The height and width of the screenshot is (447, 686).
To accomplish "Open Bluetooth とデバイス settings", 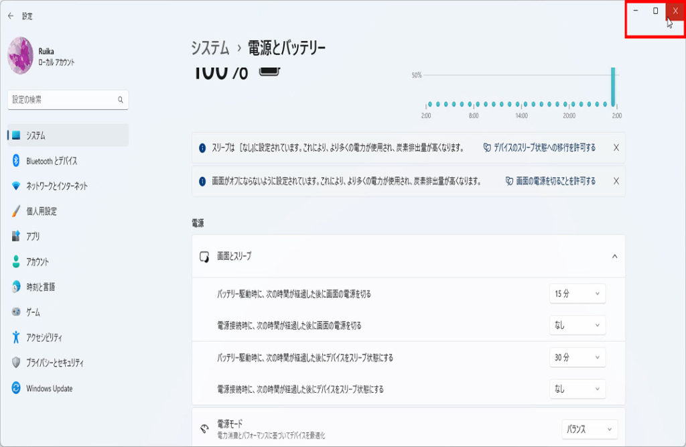I will 52,161.
